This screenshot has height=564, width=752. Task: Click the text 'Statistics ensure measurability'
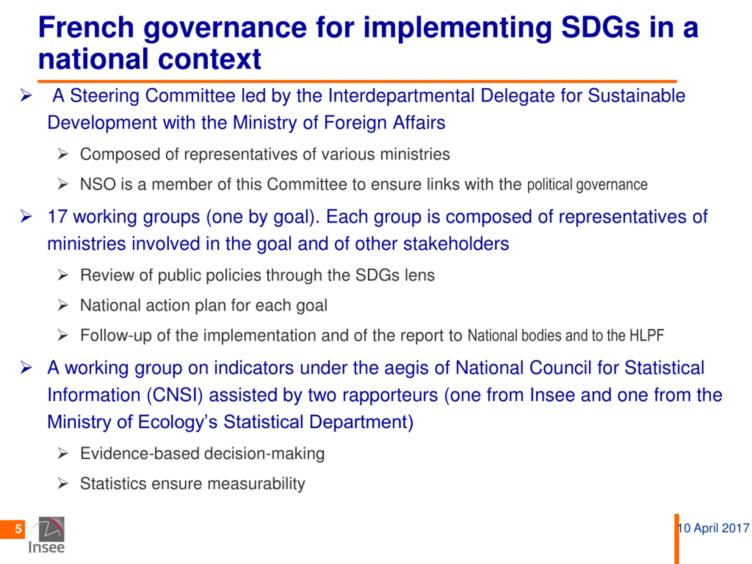[x=192, y=484]
